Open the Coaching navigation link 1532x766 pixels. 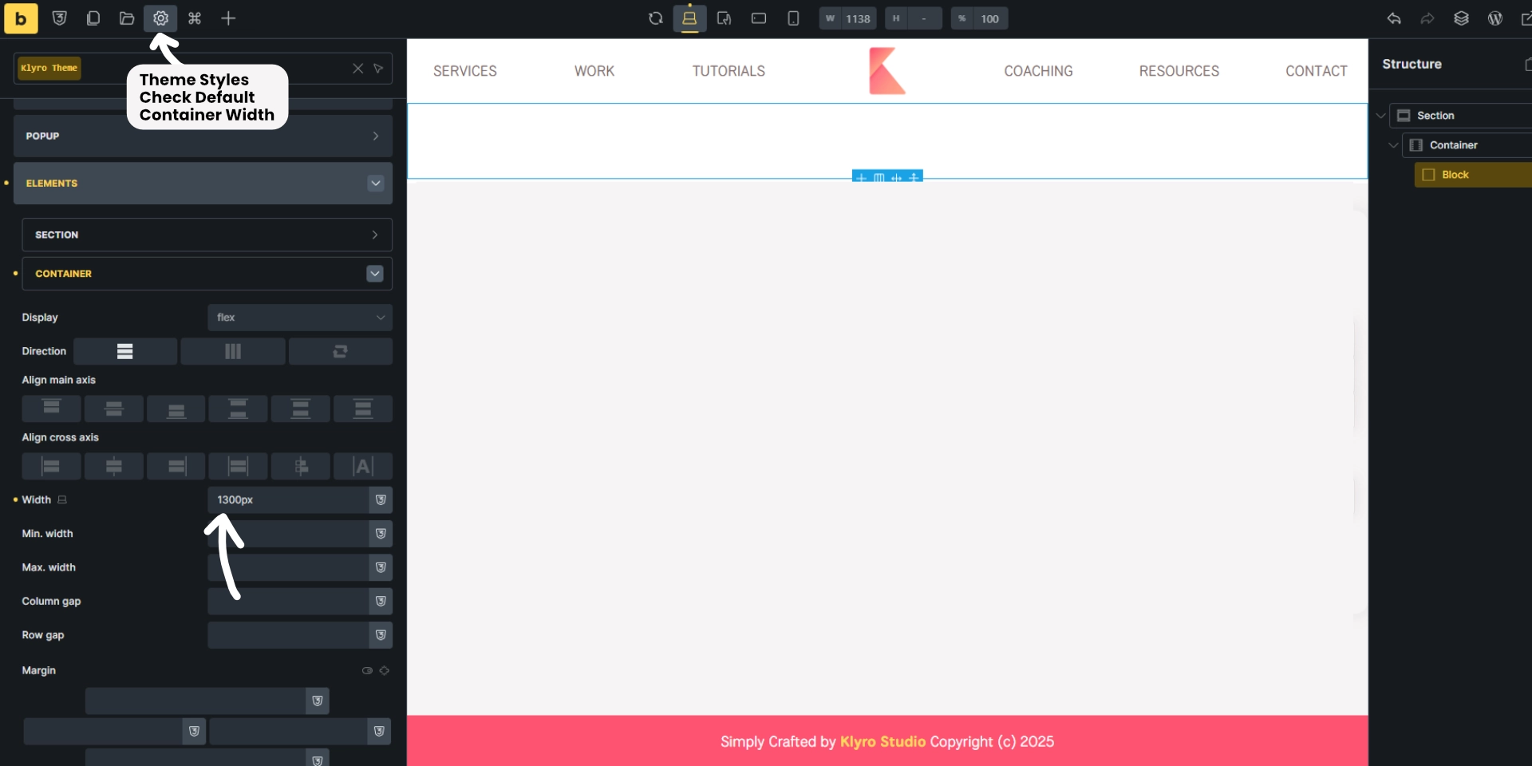[1038, 70]
